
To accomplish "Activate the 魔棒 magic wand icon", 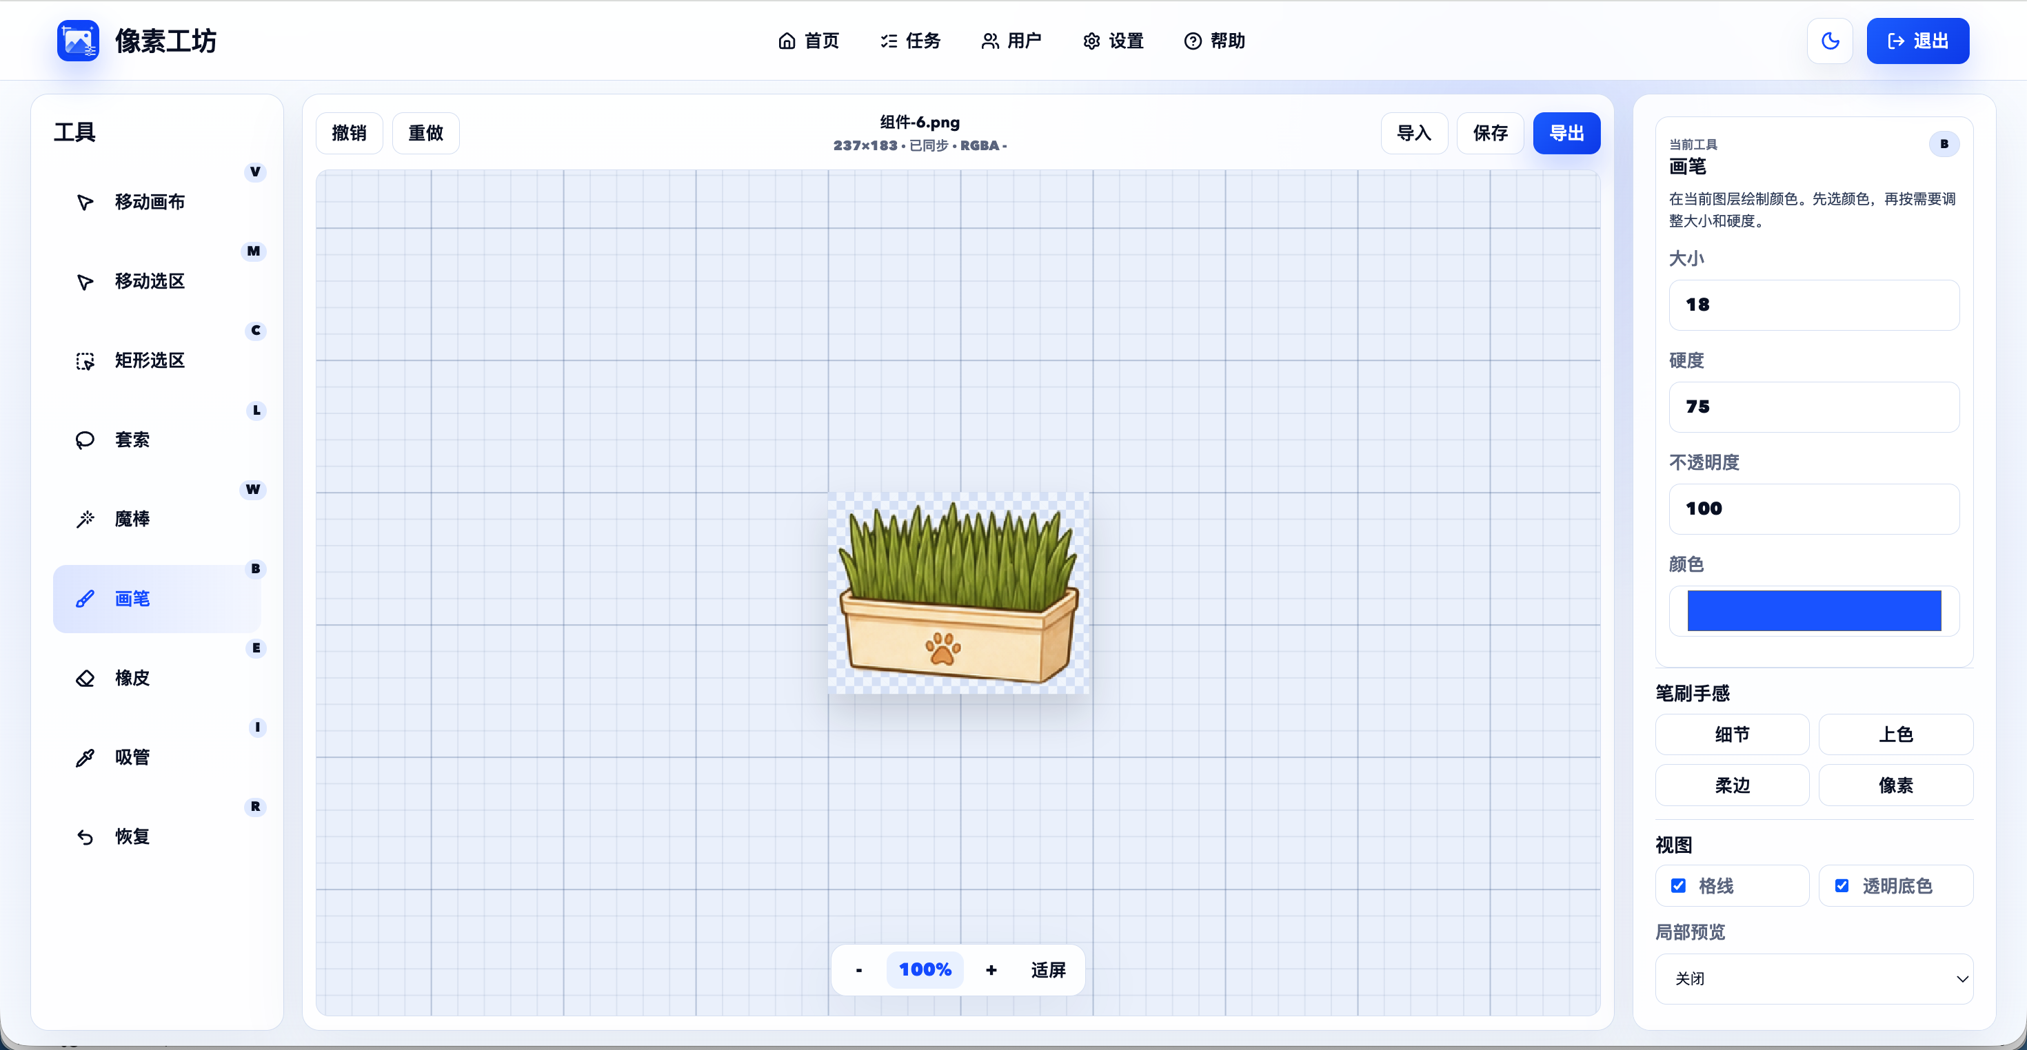I will click(85, 519).
